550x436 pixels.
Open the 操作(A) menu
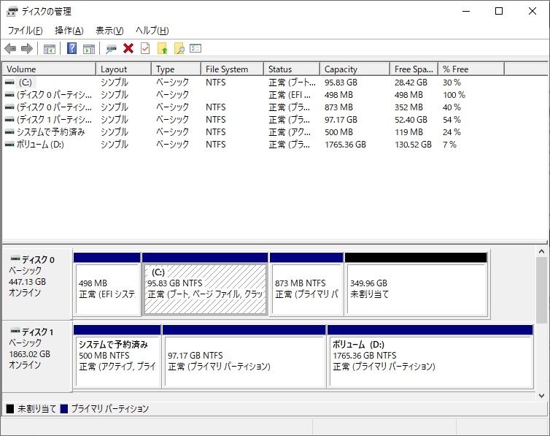coord(69,31)
